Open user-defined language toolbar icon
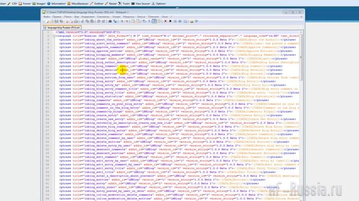 159,21
